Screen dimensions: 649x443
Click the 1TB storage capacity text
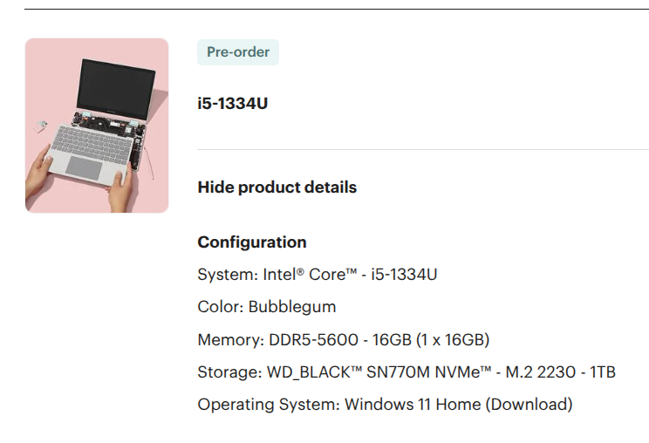603,373
